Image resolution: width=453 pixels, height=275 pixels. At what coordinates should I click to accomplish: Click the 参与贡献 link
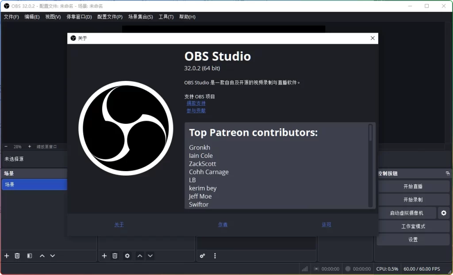[x=196, y=111]
